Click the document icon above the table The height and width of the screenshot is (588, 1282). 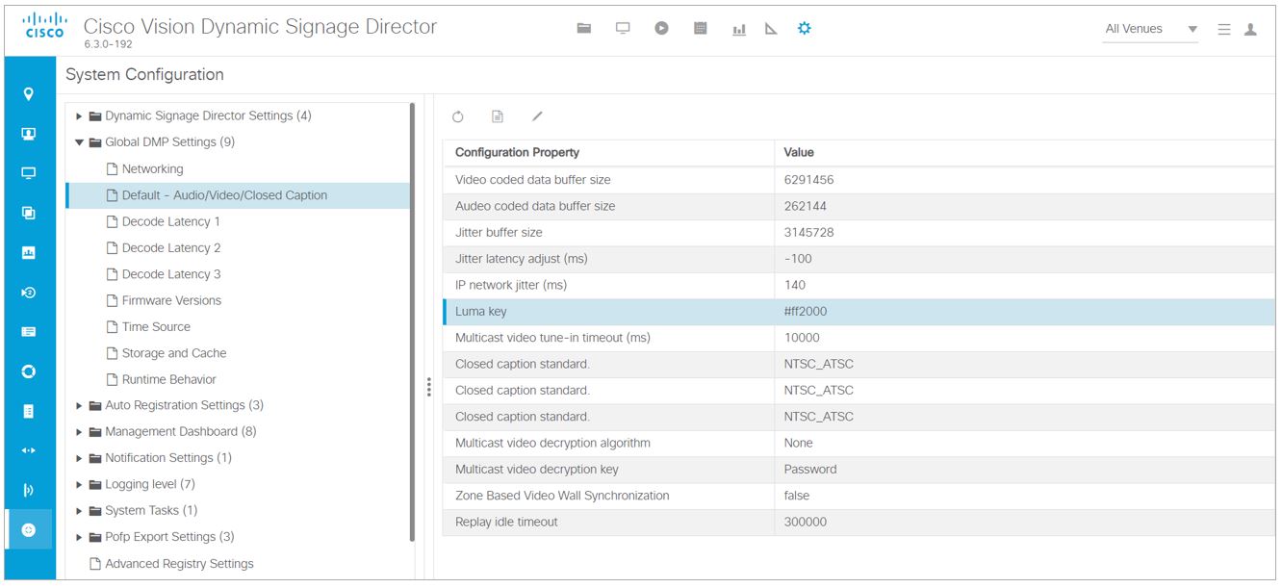coord(498,116)
